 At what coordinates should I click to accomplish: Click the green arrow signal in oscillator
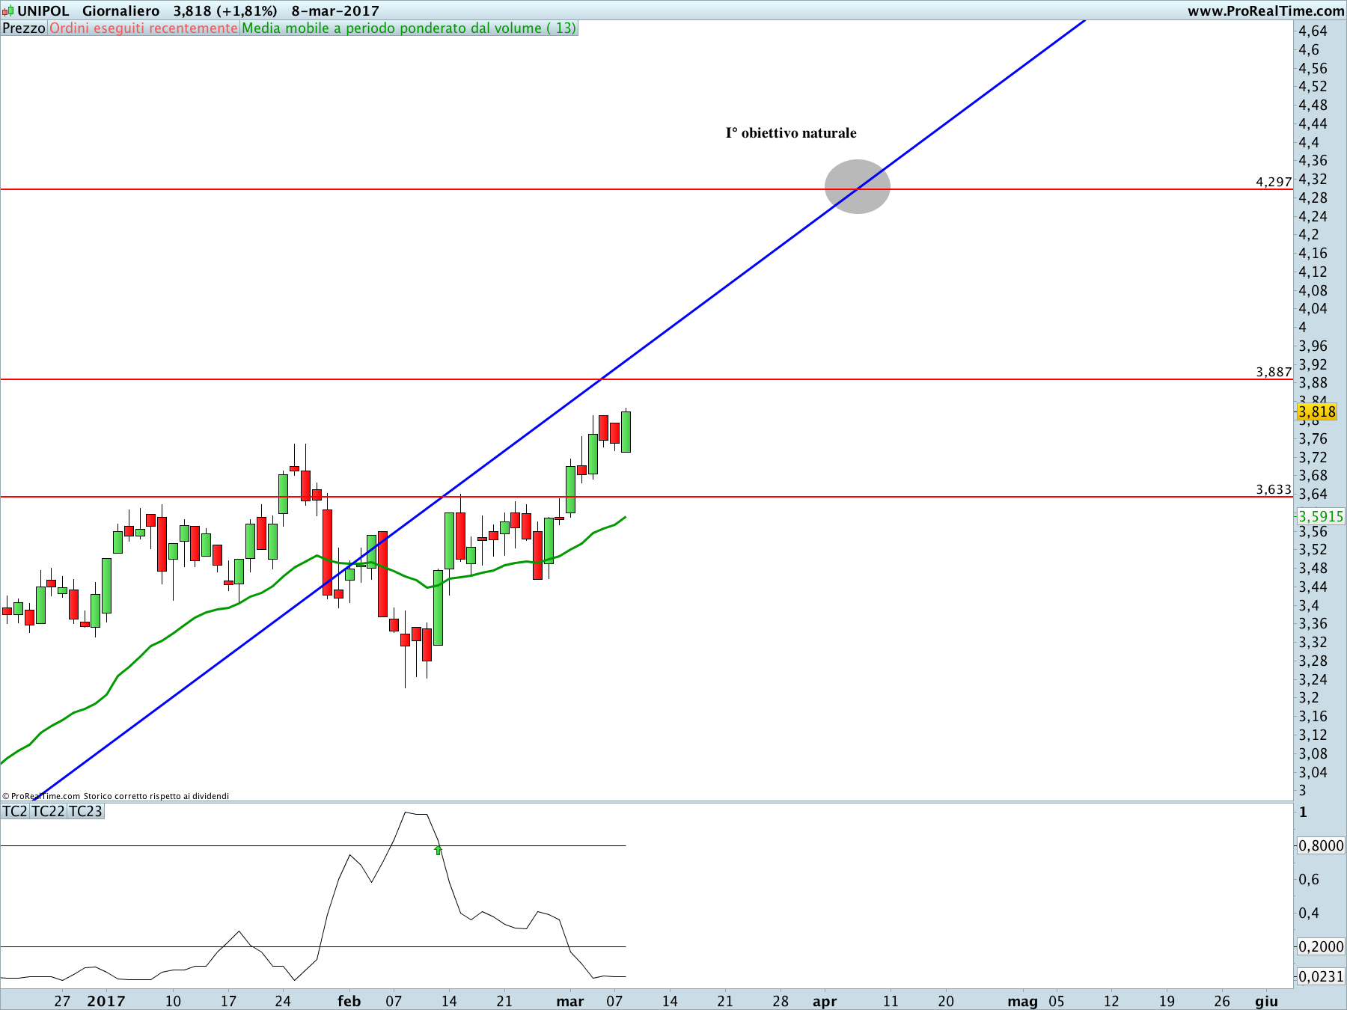pyautogui.click(x=439, y=850)
